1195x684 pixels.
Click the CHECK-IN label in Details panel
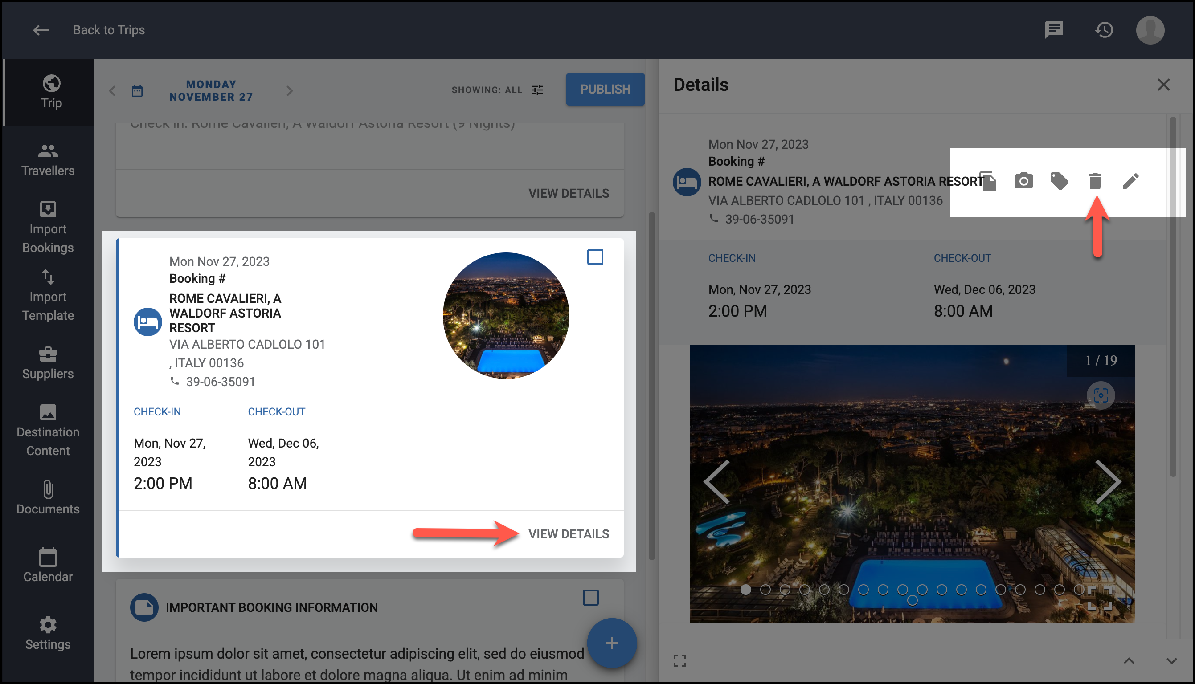pyautogui.click(x=732, y=258)
